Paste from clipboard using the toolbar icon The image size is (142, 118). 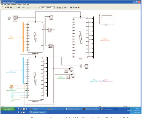click(19, 8)
